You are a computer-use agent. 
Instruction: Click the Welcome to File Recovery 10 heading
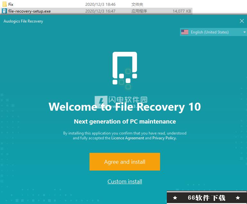pyautogui.click(x=124, y=107)
